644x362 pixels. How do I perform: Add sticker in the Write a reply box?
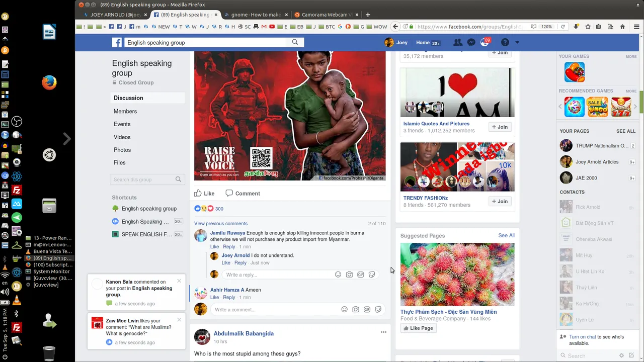point(372,275)
